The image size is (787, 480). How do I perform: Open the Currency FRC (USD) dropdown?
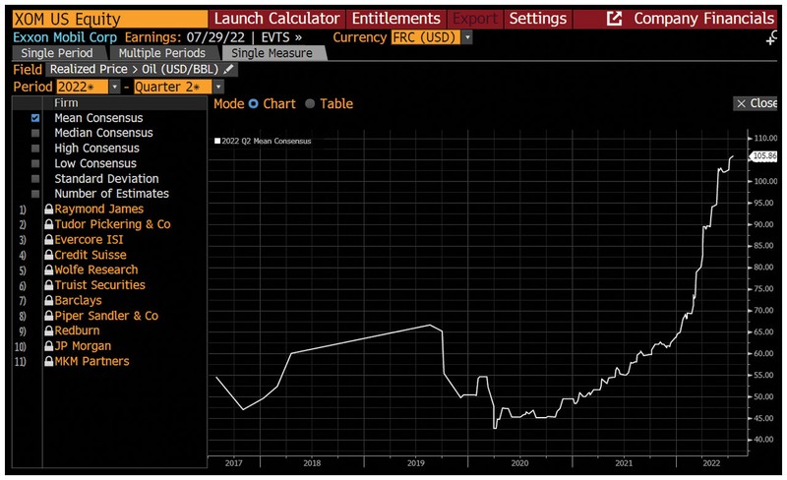click(x=466, y=36)
